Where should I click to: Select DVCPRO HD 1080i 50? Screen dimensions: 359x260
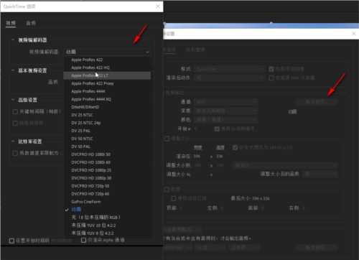(107, 154)
